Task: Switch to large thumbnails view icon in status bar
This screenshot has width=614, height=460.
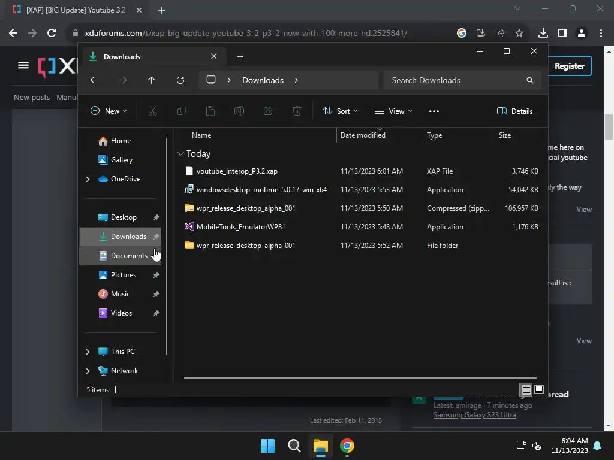Action: [x=539, y=389]
